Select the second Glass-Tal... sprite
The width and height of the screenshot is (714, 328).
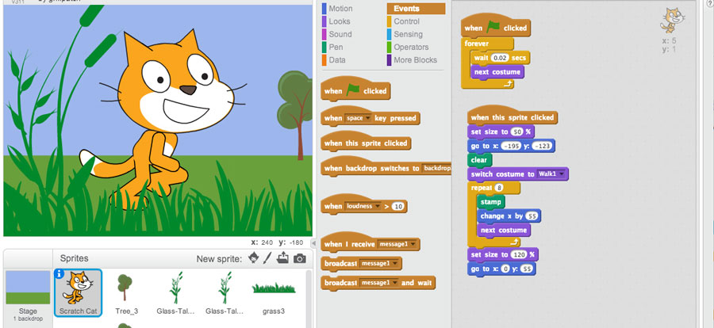(x=225, y=292)
